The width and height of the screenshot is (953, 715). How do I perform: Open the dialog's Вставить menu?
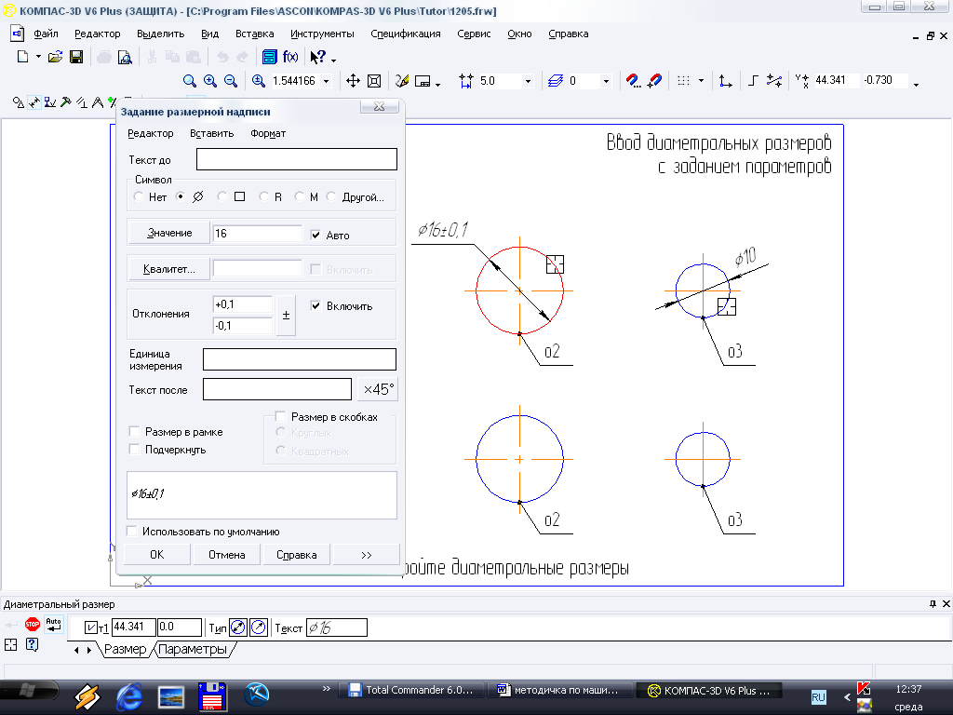(x=211, y=133)
